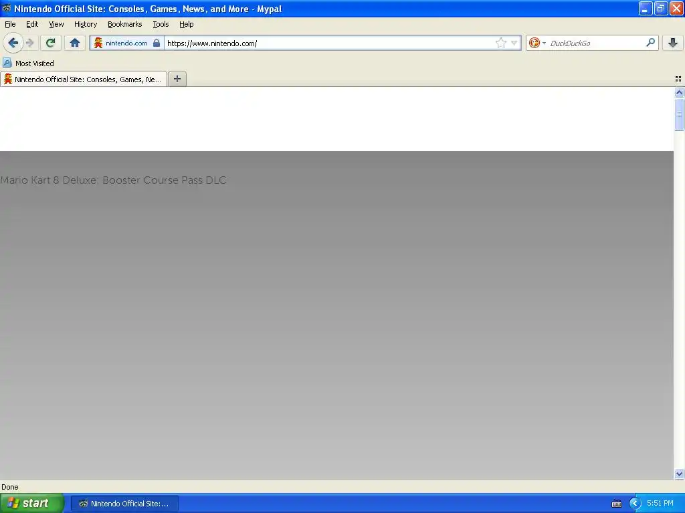Open the Downloads arrow button

pyautogui.click(x=673, y=43)
